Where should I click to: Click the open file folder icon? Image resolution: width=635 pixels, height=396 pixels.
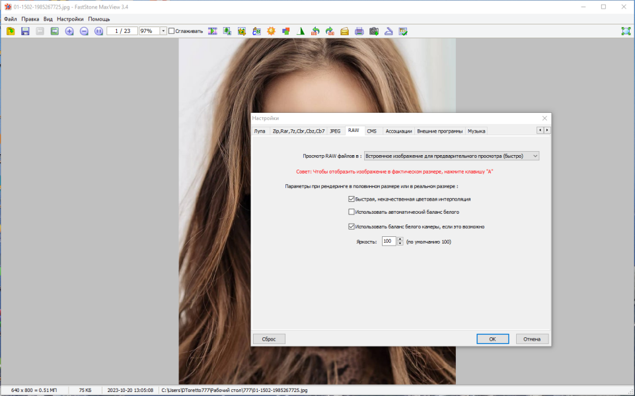coord(11,31)
